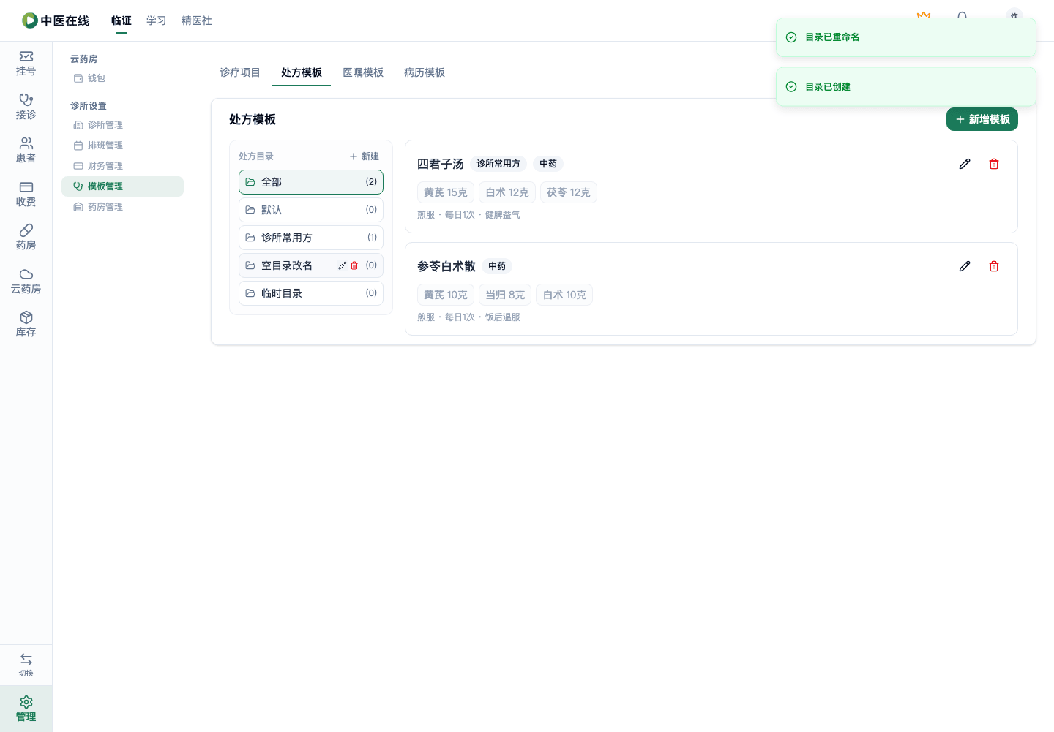Click the 中药 tag on 参苓白术散
1054x732 pixels.
497,266
